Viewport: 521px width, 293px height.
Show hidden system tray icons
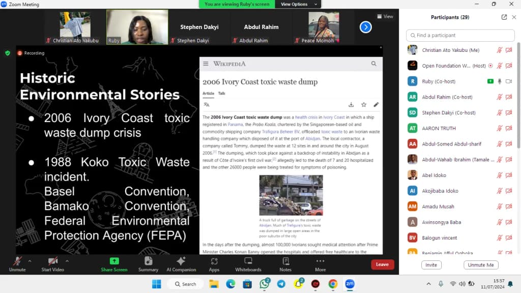tap(428, 284)
